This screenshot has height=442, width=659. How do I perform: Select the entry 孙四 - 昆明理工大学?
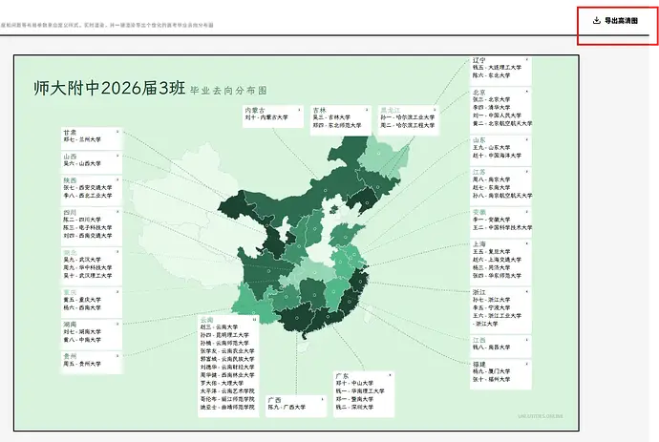224,335
